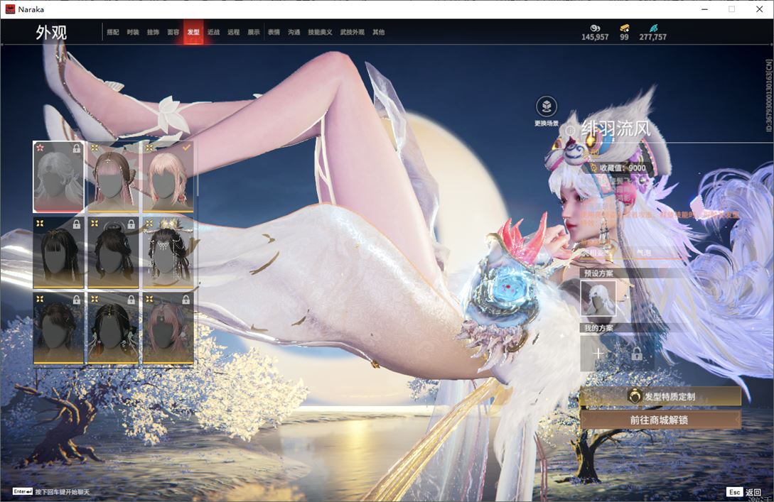Select the locked white-haired hairstyle thumbnail
This screenshot has height=502, width=774.
point(58,177)
